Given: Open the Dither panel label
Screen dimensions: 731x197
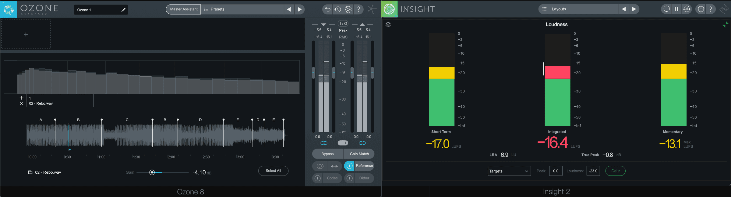Looking at the screenshot, I should (364, 178).
